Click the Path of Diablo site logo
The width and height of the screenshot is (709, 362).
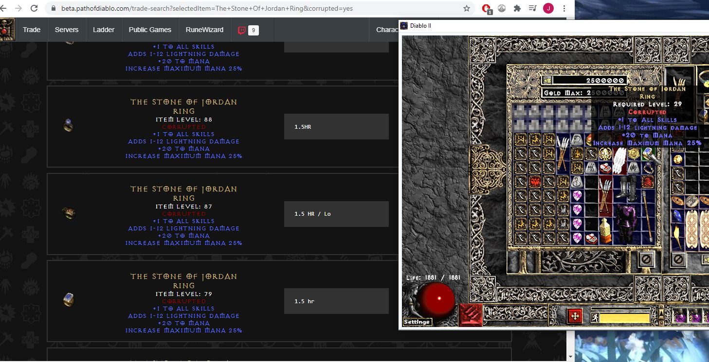[7, 30]
